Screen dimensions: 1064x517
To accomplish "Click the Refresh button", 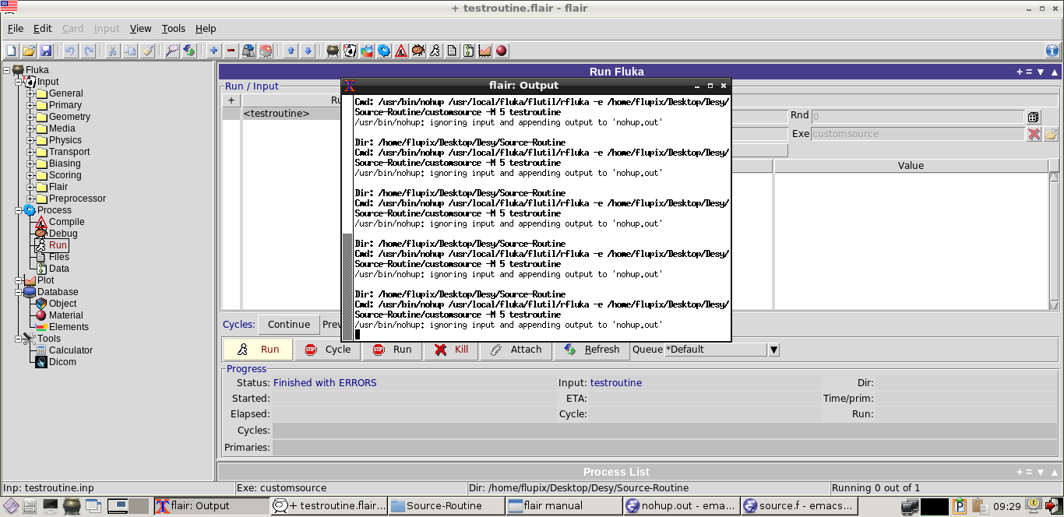I will (x=592, y=350).
